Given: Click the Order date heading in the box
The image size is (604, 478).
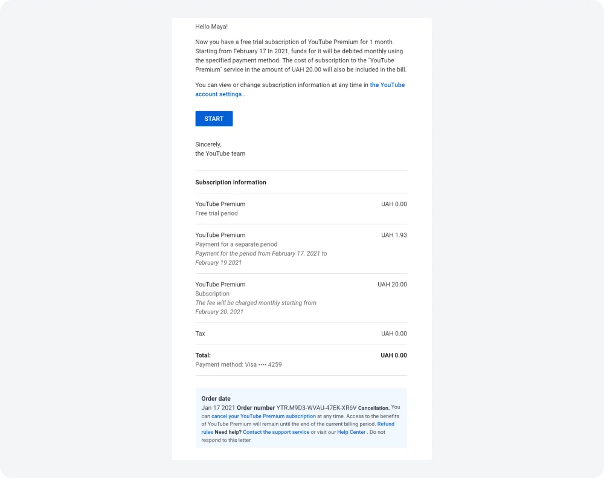Looking at the screenshot, I should click(216, 398).
